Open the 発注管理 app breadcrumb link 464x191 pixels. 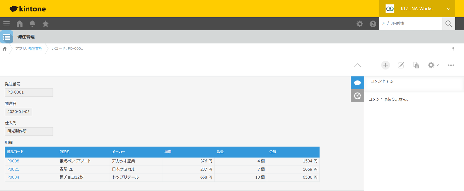tap(35, 48)
